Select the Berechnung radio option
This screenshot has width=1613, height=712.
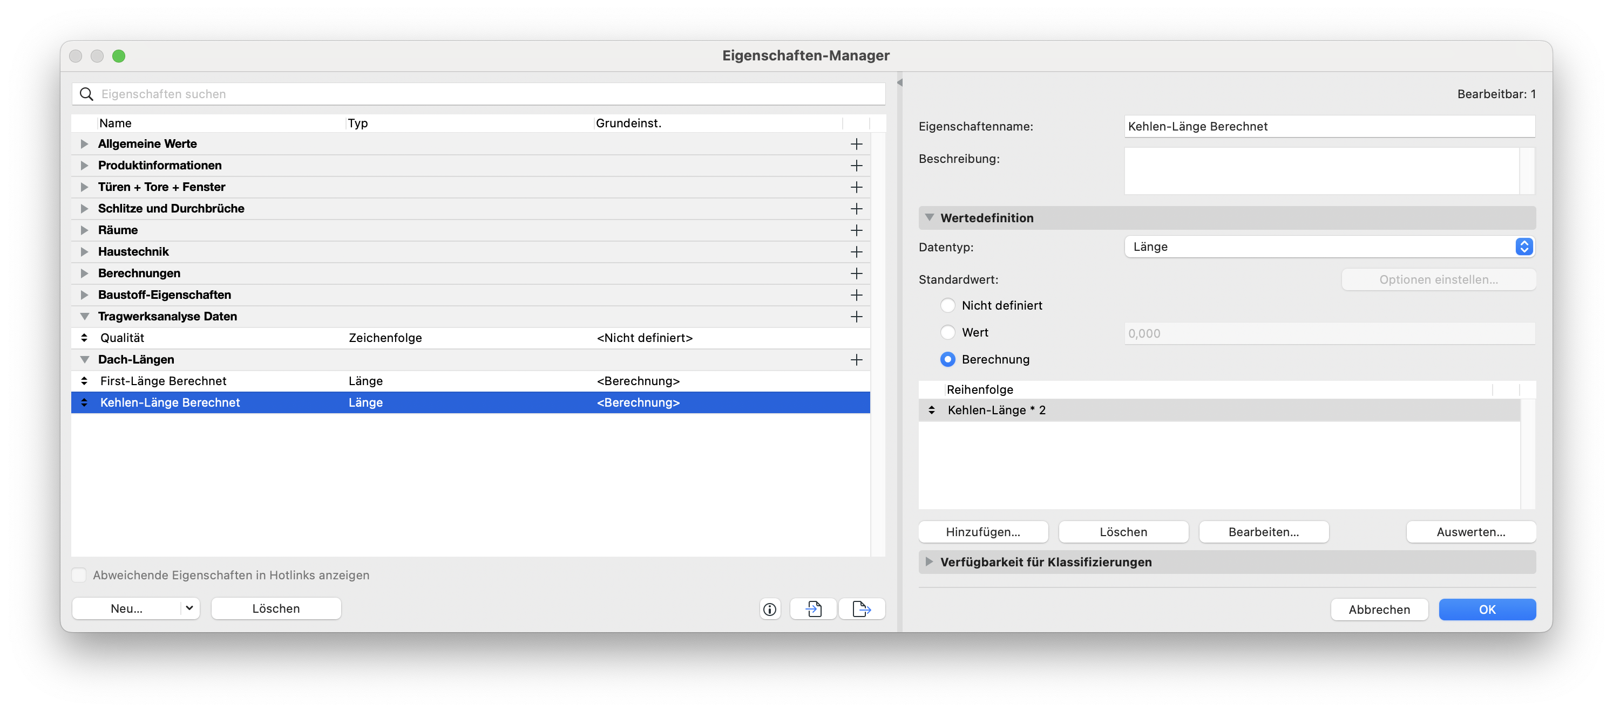click(947, 359)
